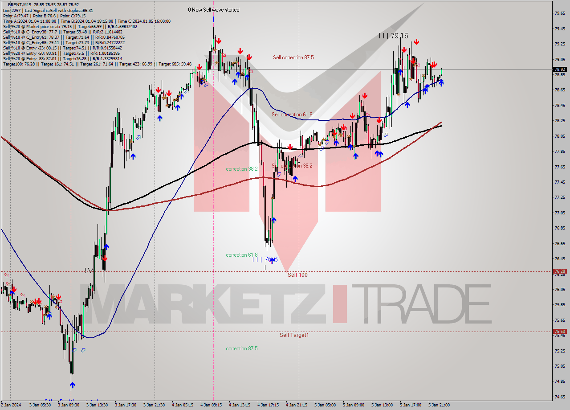The width and height of the screenshot is (570, 410).
Task: Click the current price tag 78.92
Action: 560,69
